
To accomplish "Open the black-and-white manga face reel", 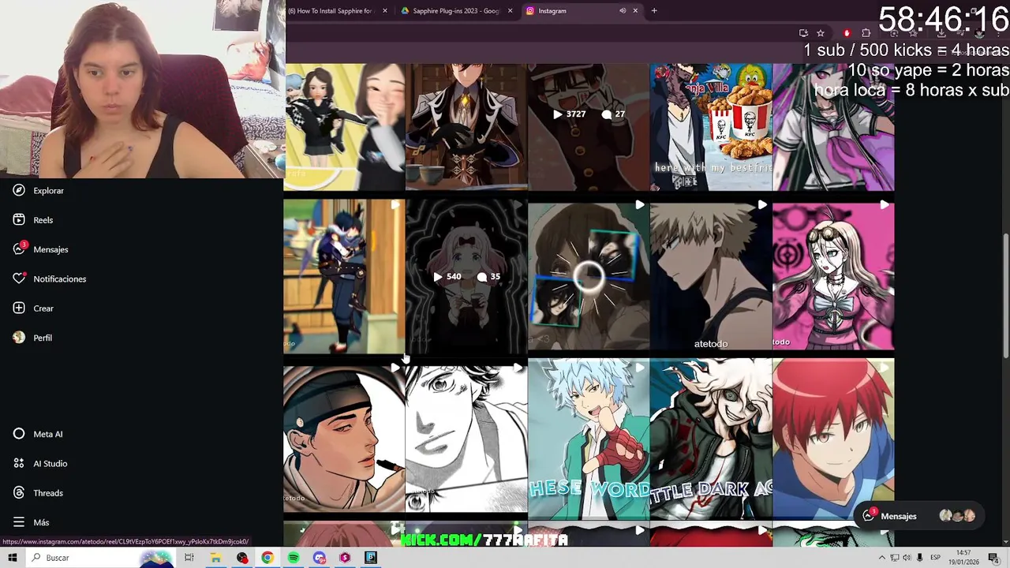I will pos(466,438).
